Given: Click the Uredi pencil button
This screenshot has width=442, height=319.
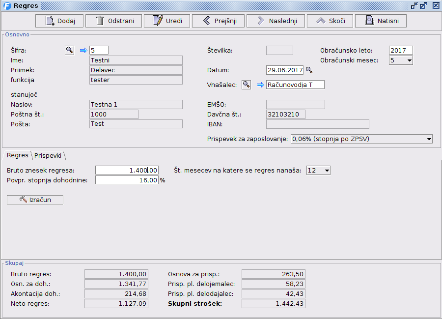Looking at the screenshot, I should pyautogui.click(x=167, y=21).
